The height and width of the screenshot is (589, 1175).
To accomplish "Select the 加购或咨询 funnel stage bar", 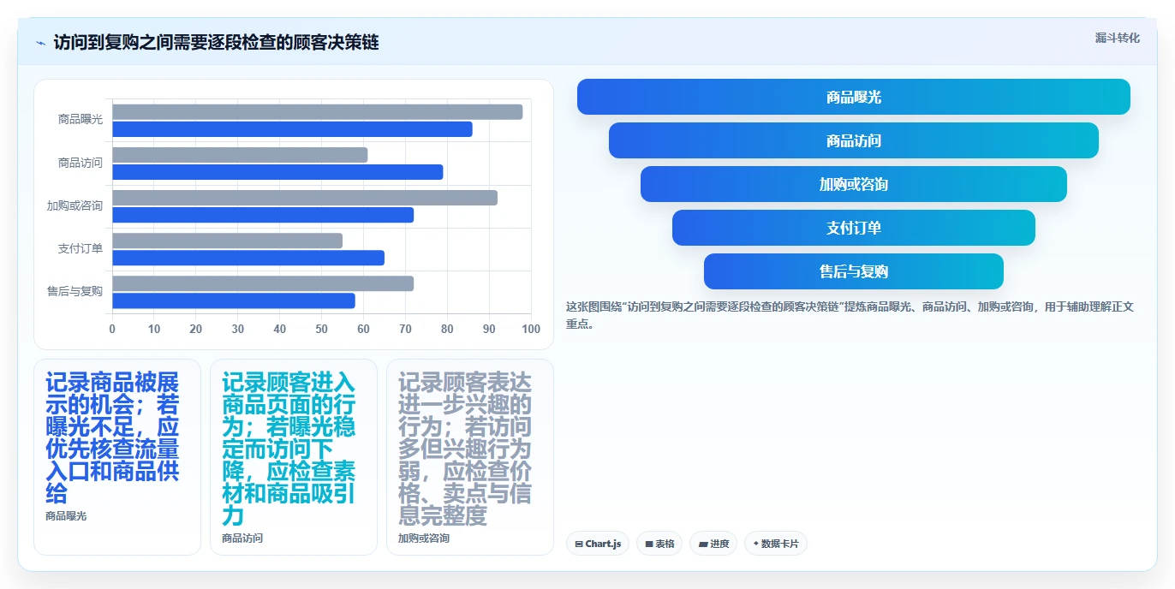I will coord(853,184).
